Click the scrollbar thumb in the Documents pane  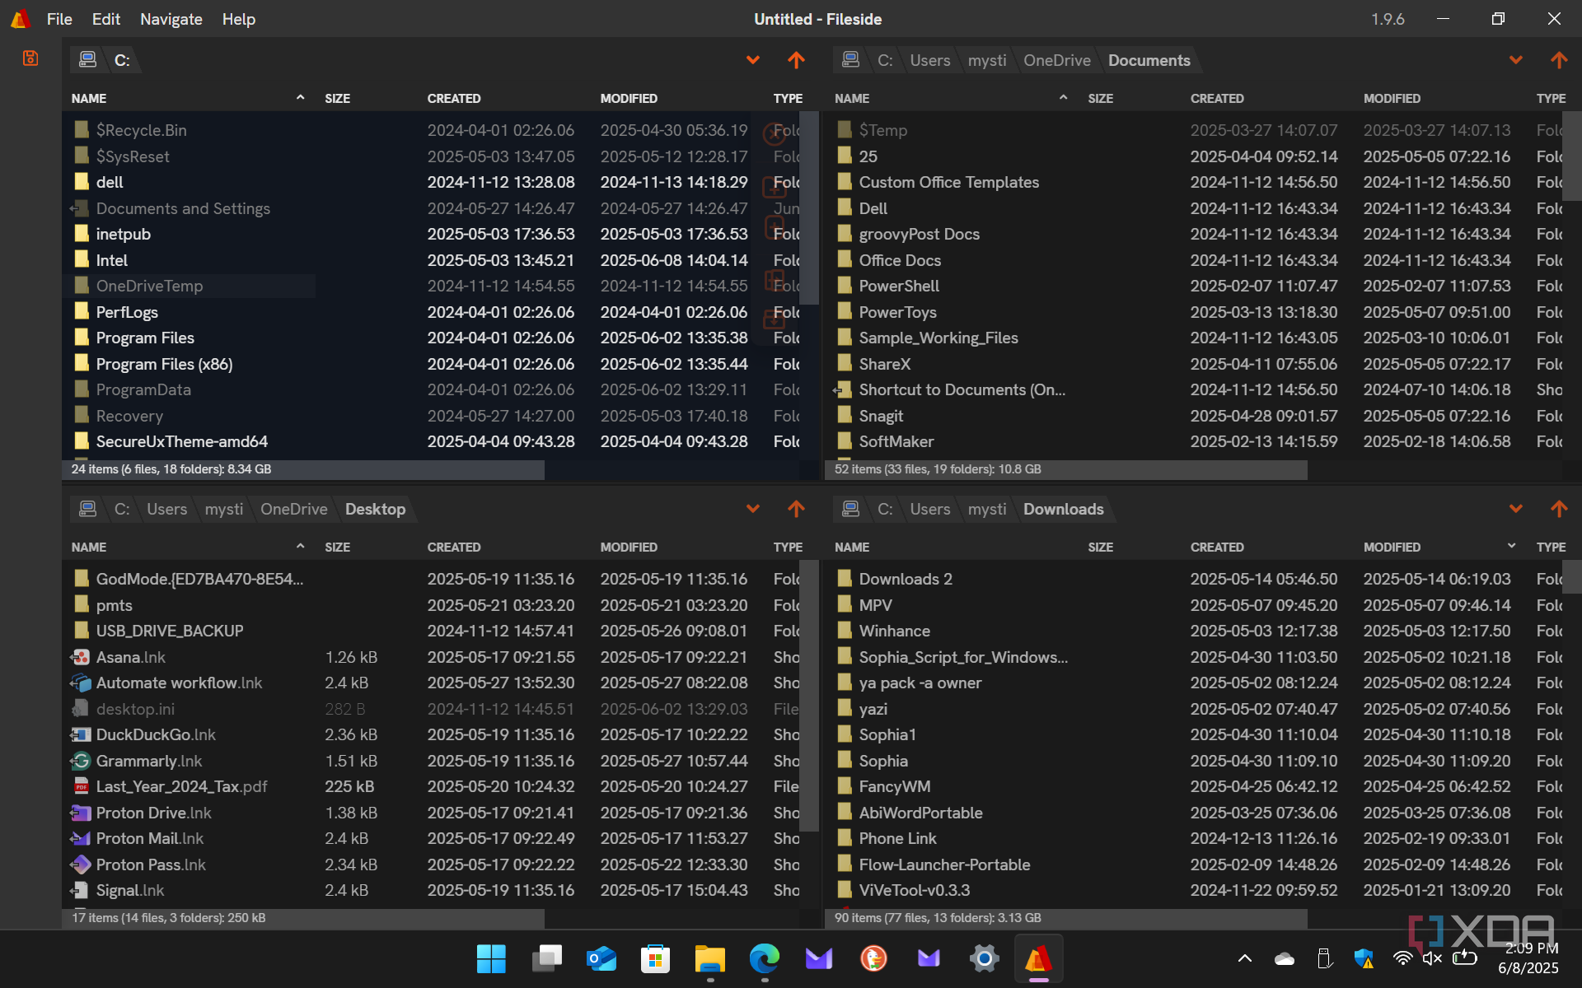(x=1571, y=156)
